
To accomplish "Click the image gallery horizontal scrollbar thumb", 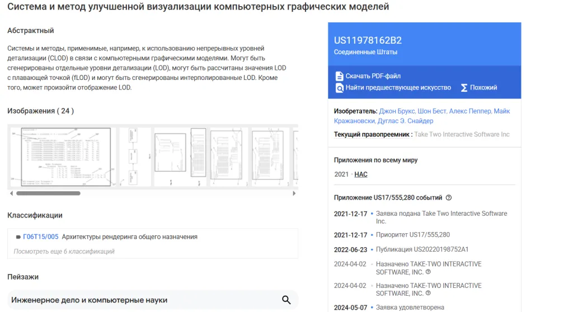I will 48,193.
